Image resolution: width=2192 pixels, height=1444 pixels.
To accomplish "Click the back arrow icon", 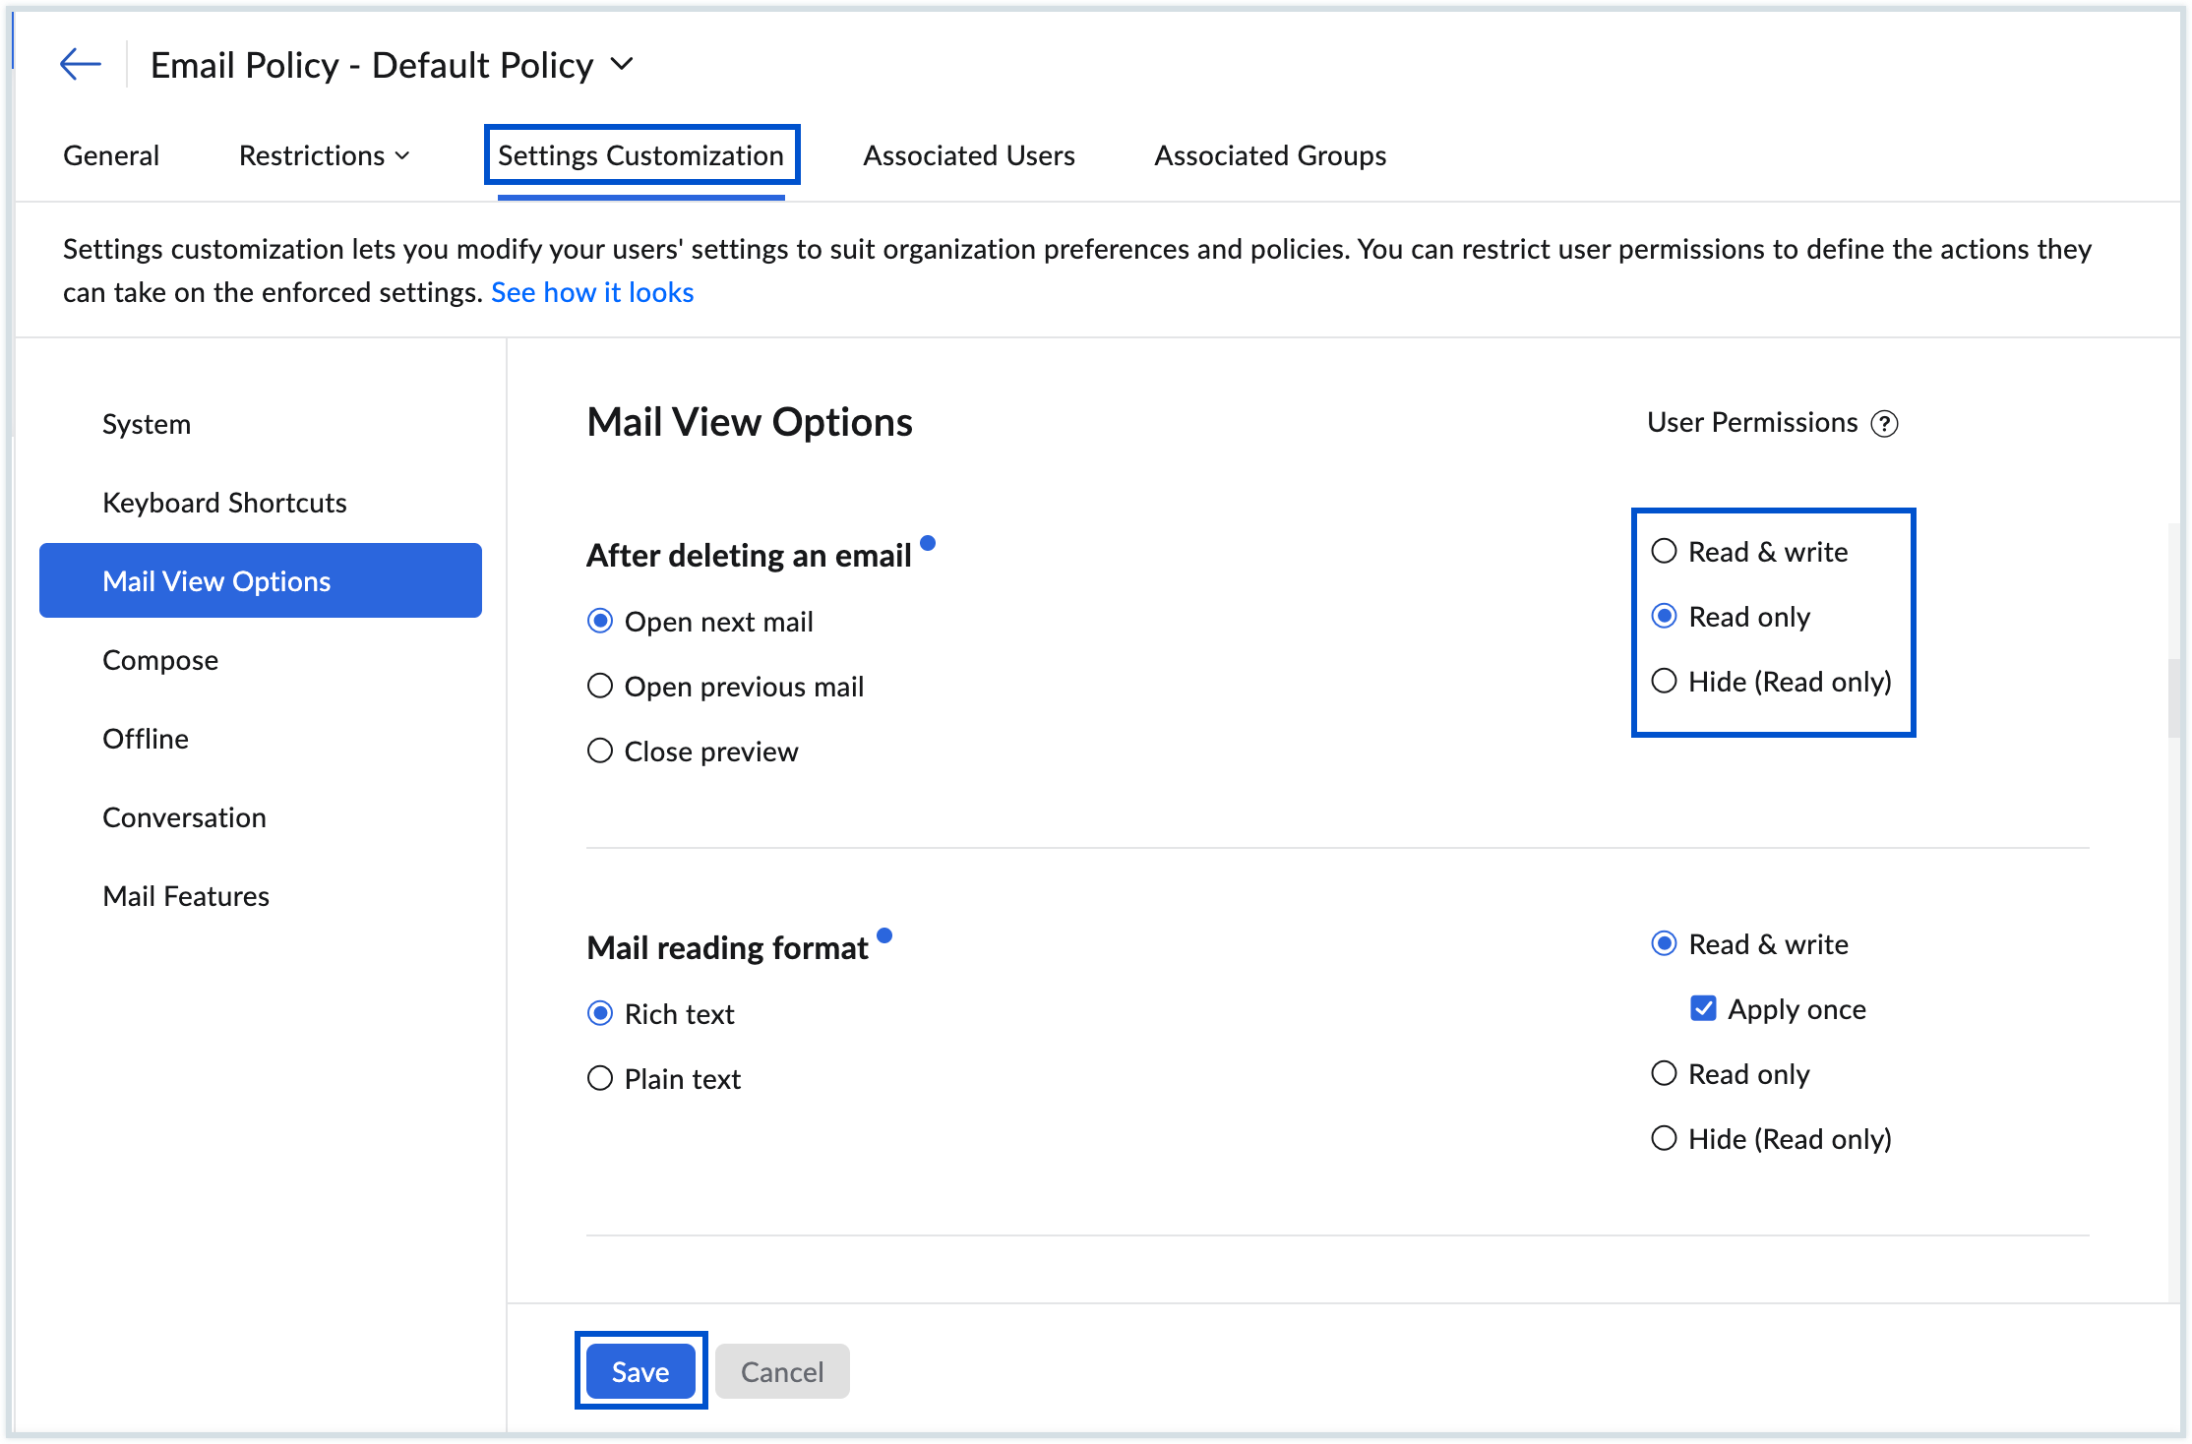I will pyautogui.click(x=80, y=65).
